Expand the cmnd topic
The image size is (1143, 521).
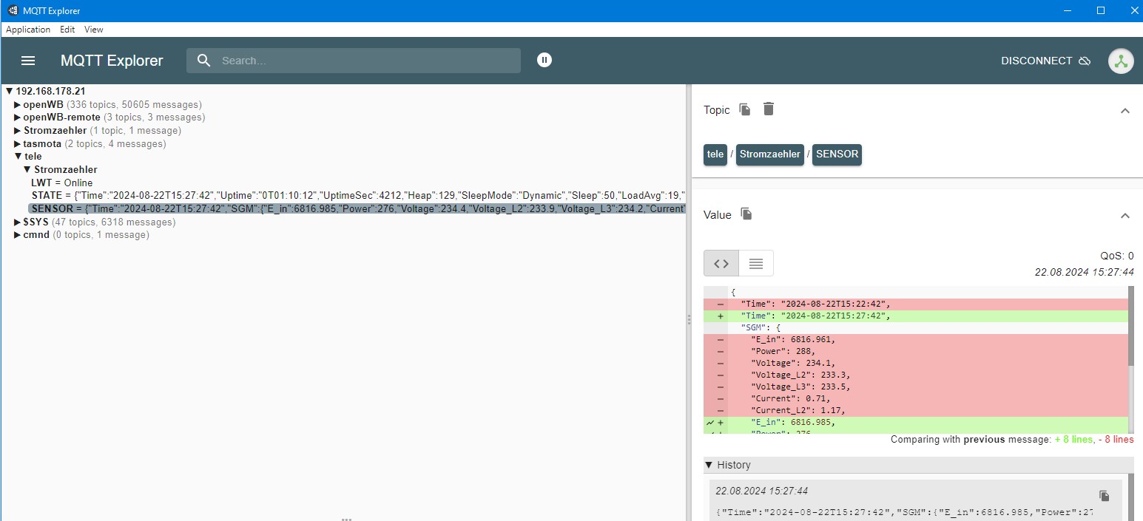click(18, 235)
